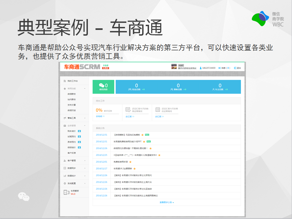Click the star on 车商通免费版使用功能介绍PPT row

(x=144, y=142)
